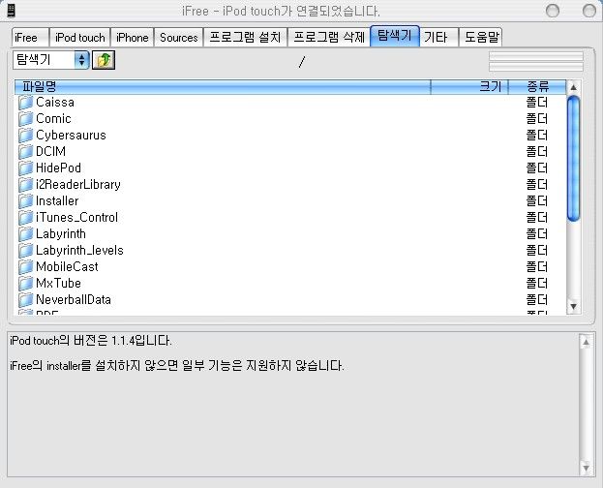The height and width of the screenshot is (488, 603).
Task: Click the file list scroll down arrow
Action: pyautogui.click(x=573, y=306)
